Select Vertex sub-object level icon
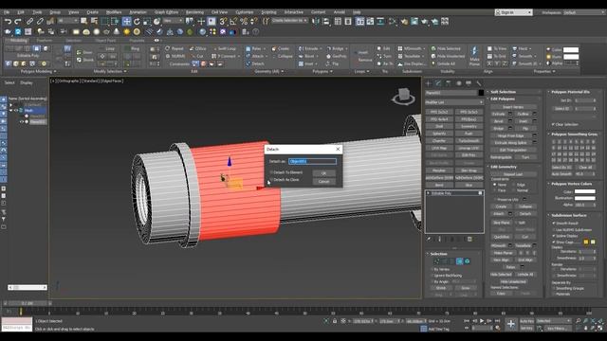Screen dimensions: 607x341 pos(436,261)
